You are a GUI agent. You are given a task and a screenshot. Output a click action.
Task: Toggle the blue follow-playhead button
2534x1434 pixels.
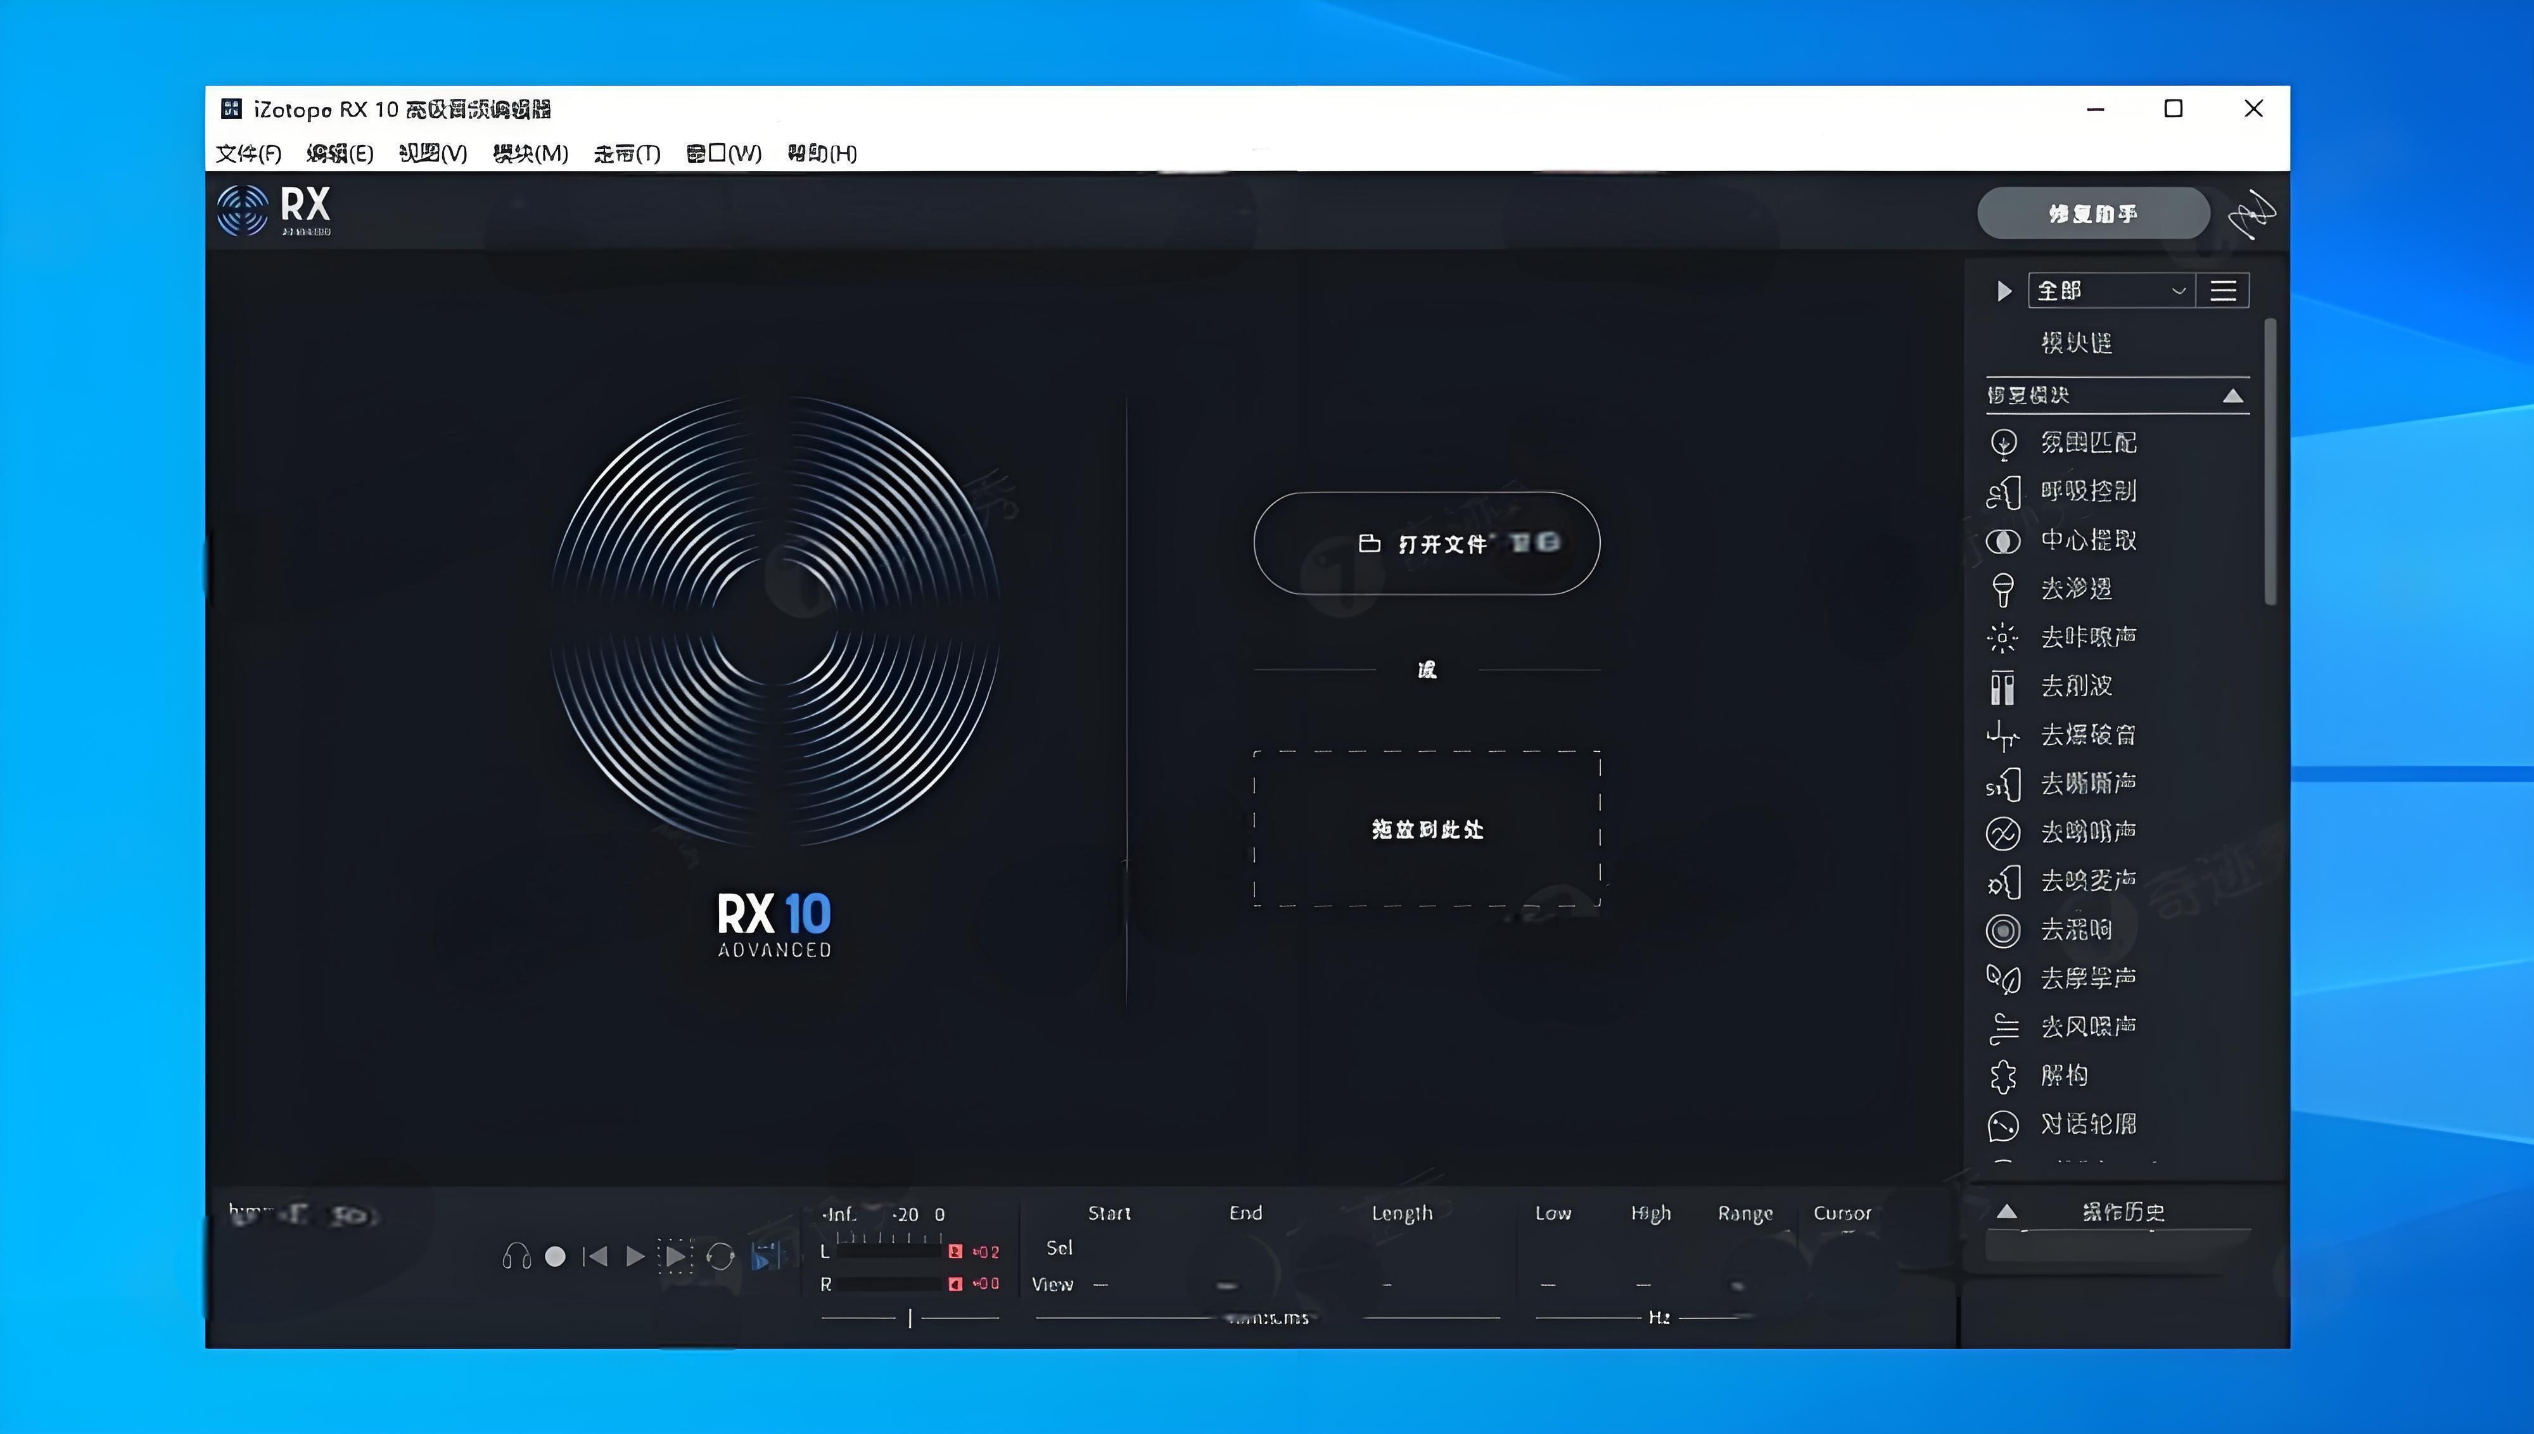764,1257
